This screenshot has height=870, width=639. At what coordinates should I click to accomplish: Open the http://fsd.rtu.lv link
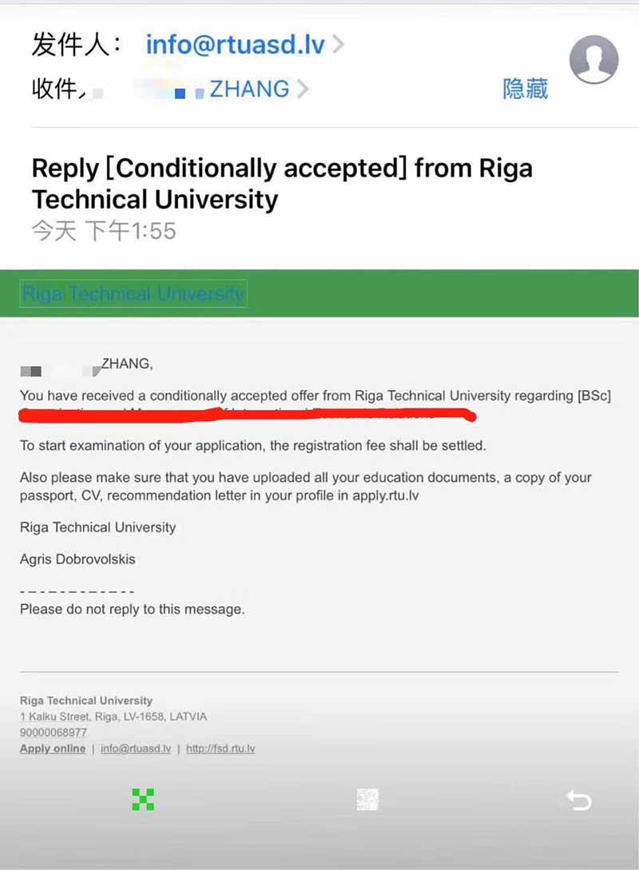220,749
